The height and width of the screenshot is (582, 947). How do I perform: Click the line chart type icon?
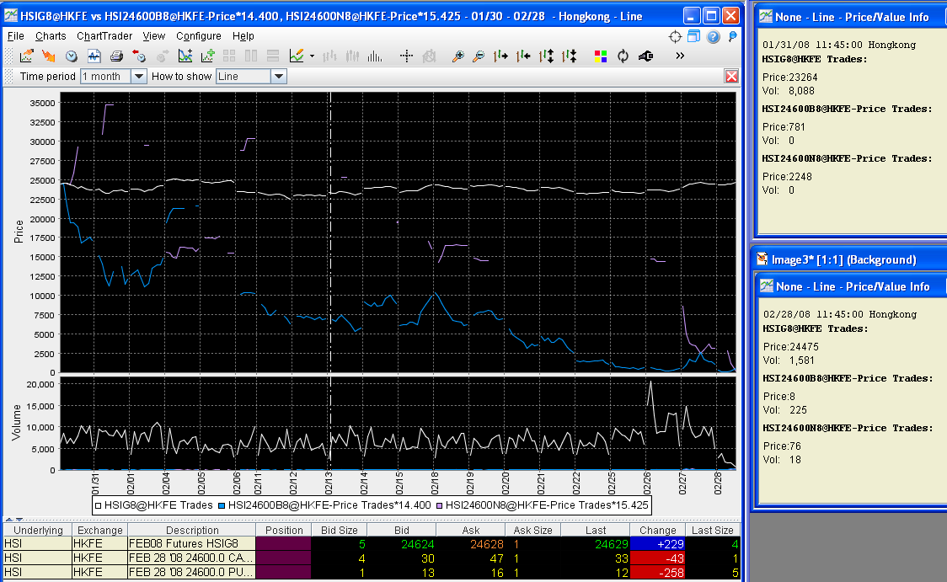pyautogui.click(x=297, y=56)
